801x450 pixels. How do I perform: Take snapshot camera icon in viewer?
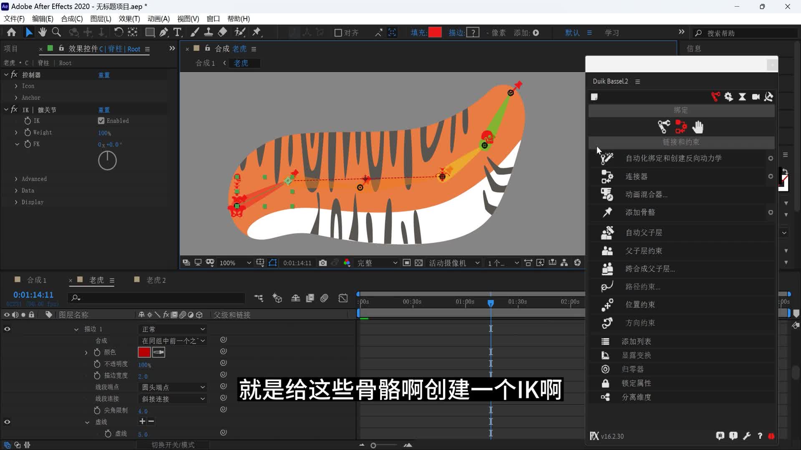[x=322, y=263]
